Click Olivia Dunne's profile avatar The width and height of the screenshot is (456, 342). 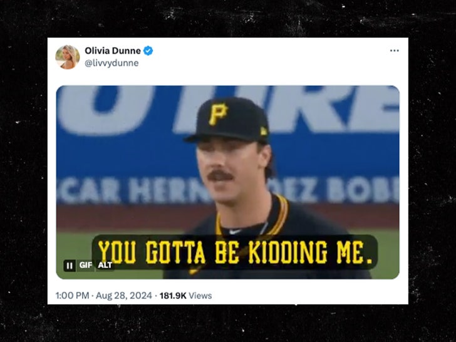pyautogui.click(x=68, y=57)
